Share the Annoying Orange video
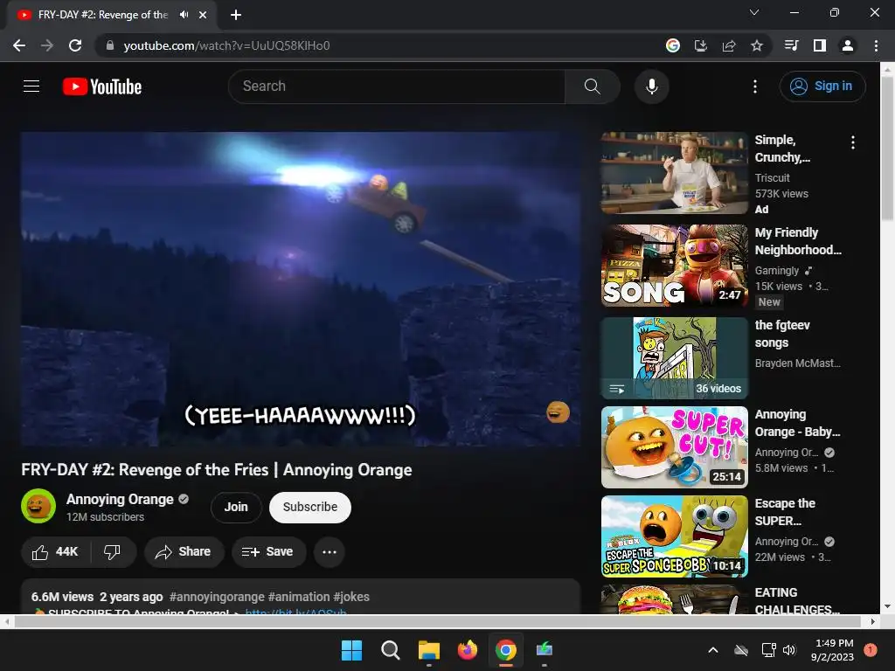 click(x=184, y=552)
